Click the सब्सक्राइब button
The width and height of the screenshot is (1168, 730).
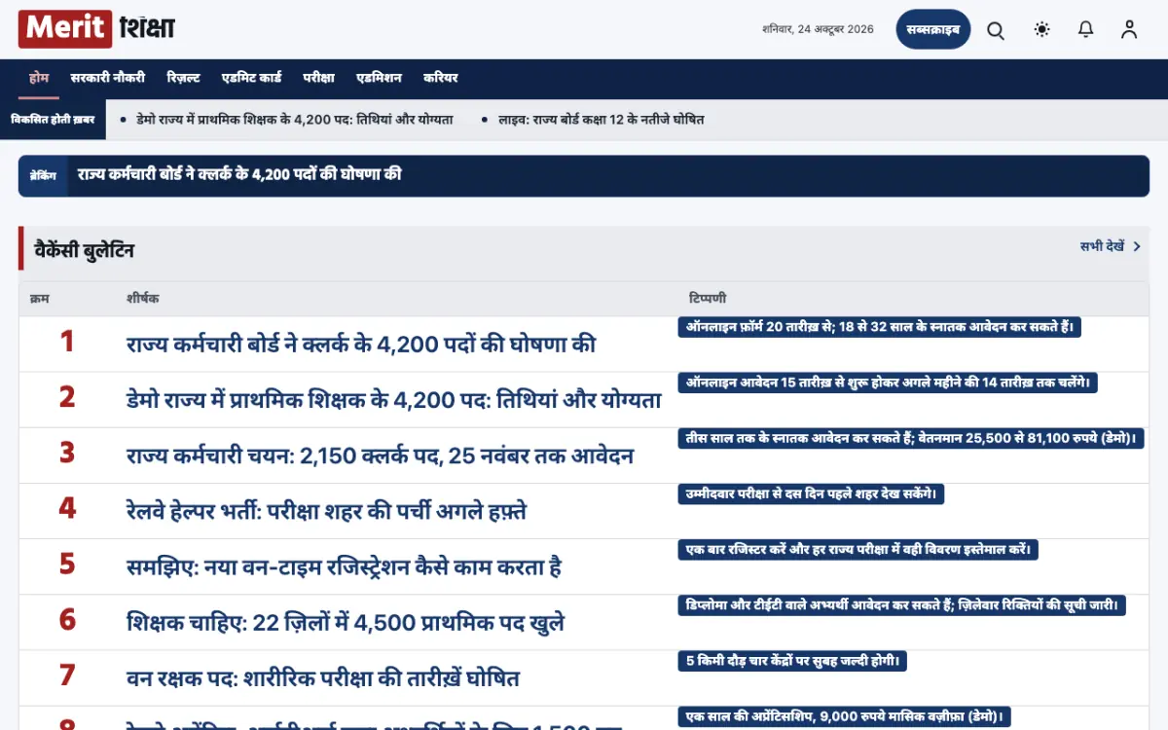933,29
